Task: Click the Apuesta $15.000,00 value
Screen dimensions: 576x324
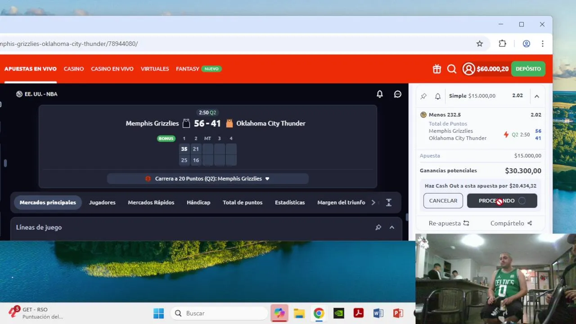Action: [x=528, y=156]
